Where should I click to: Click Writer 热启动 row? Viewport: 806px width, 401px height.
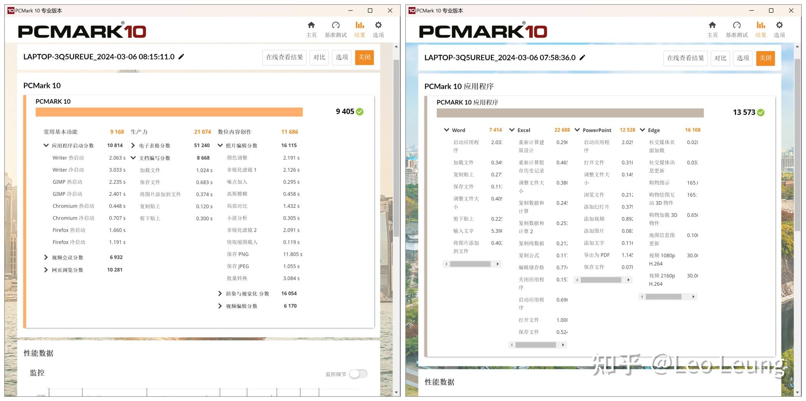(x=89, y=158)
